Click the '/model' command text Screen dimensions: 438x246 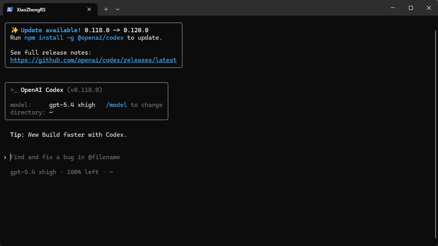(x=116, y=105)
